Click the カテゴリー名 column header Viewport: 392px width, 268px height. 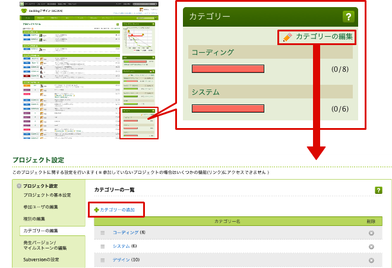tap(227, 221)
